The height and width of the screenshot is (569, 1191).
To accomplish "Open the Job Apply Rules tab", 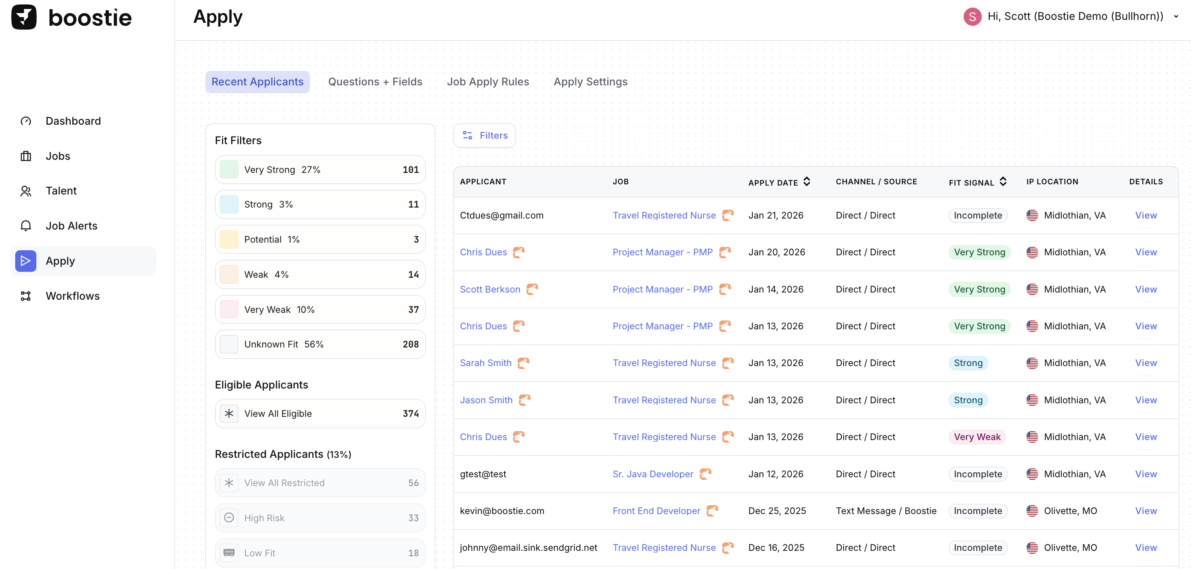I will tap(488, 82).
